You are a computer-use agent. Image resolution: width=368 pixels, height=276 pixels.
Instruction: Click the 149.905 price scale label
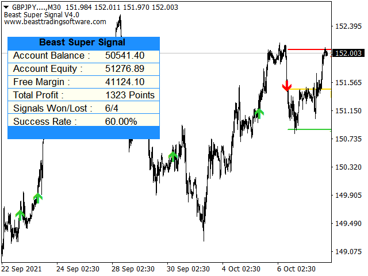pos(348,195)
